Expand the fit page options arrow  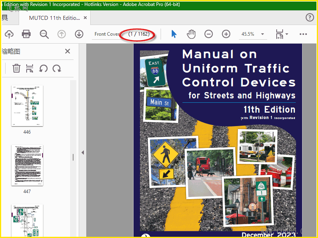(x=287, y=34)
